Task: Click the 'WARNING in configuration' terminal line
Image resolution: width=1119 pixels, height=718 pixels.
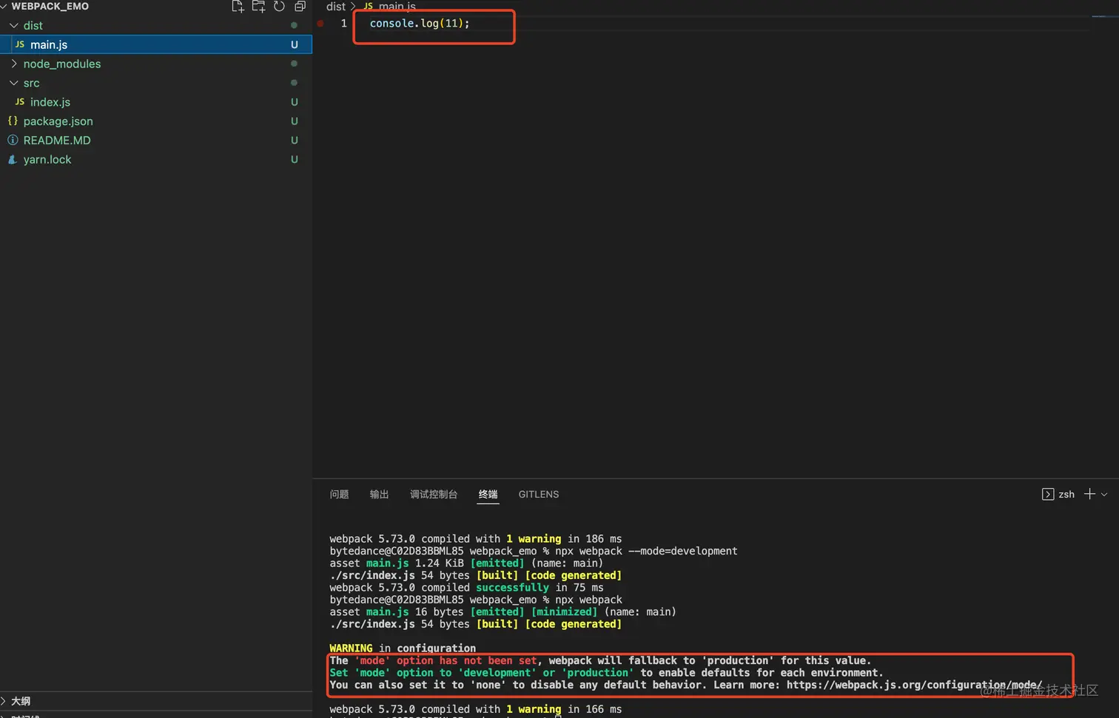Action: [403, 648]
